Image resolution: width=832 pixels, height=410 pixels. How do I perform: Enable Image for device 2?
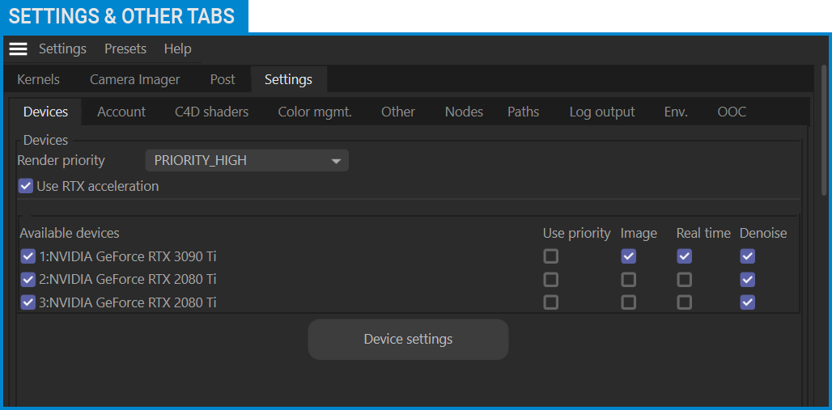pyautogui.click(x=629, y=279)
